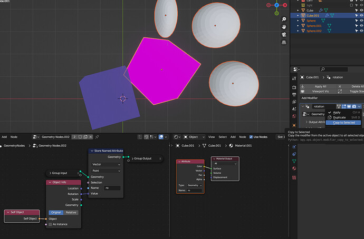The height and width of the screenshot is (239, 364).
Task: Open Select menu in shader editor
Action: [x=223, y=137]
